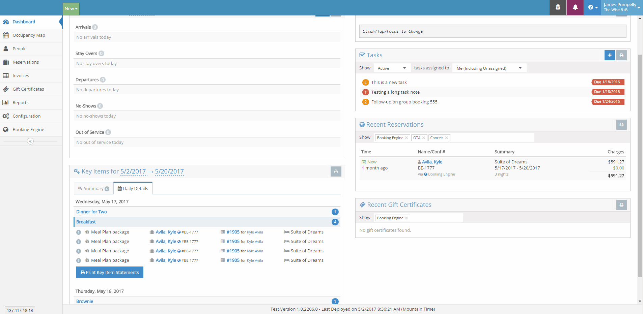Open the help question mark menu
The width and height of the screenshot is (643, 314).
[x=592, y=7]
